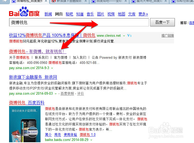
Task: Open the 用处 sublink
Action: click(58, 135)
